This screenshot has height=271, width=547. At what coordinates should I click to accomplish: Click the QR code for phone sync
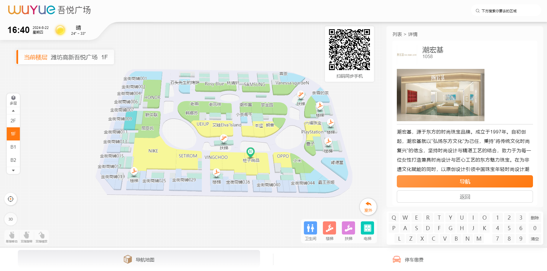pos(349,49)
